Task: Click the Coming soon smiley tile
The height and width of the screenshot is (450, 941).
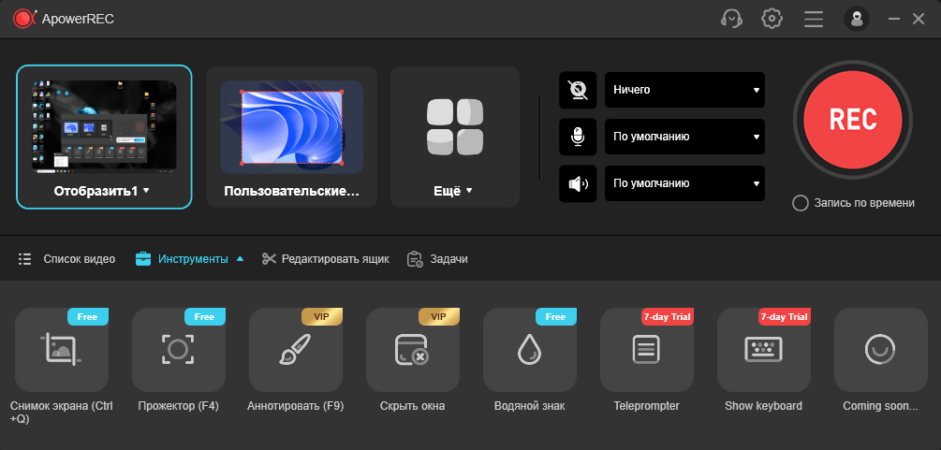Action: [881, 350]
